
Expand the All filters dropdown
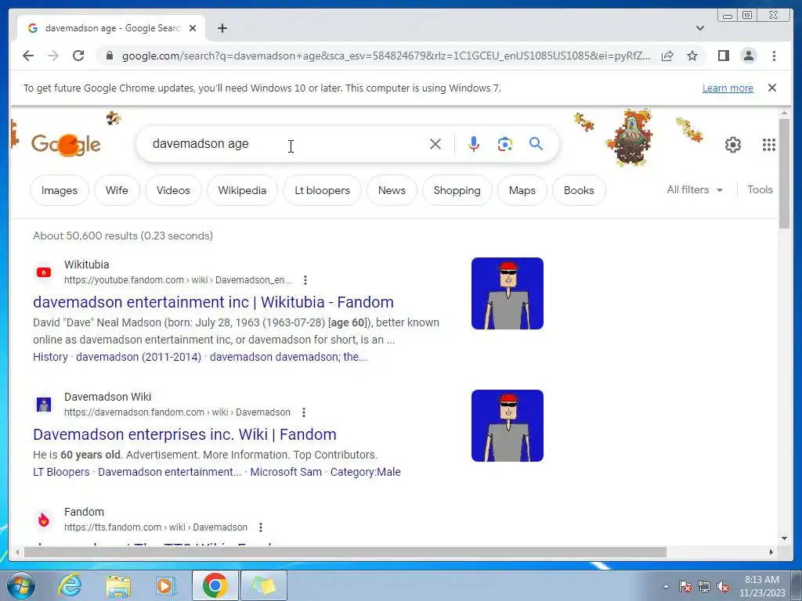[695, 189]
